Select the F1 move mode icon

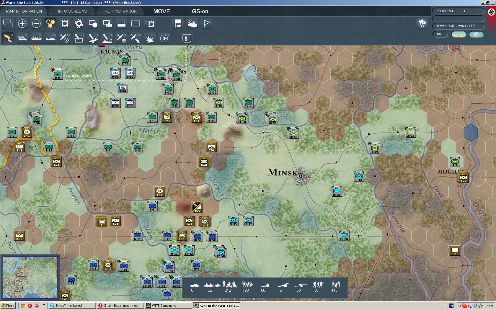click(x=8, y=38)
